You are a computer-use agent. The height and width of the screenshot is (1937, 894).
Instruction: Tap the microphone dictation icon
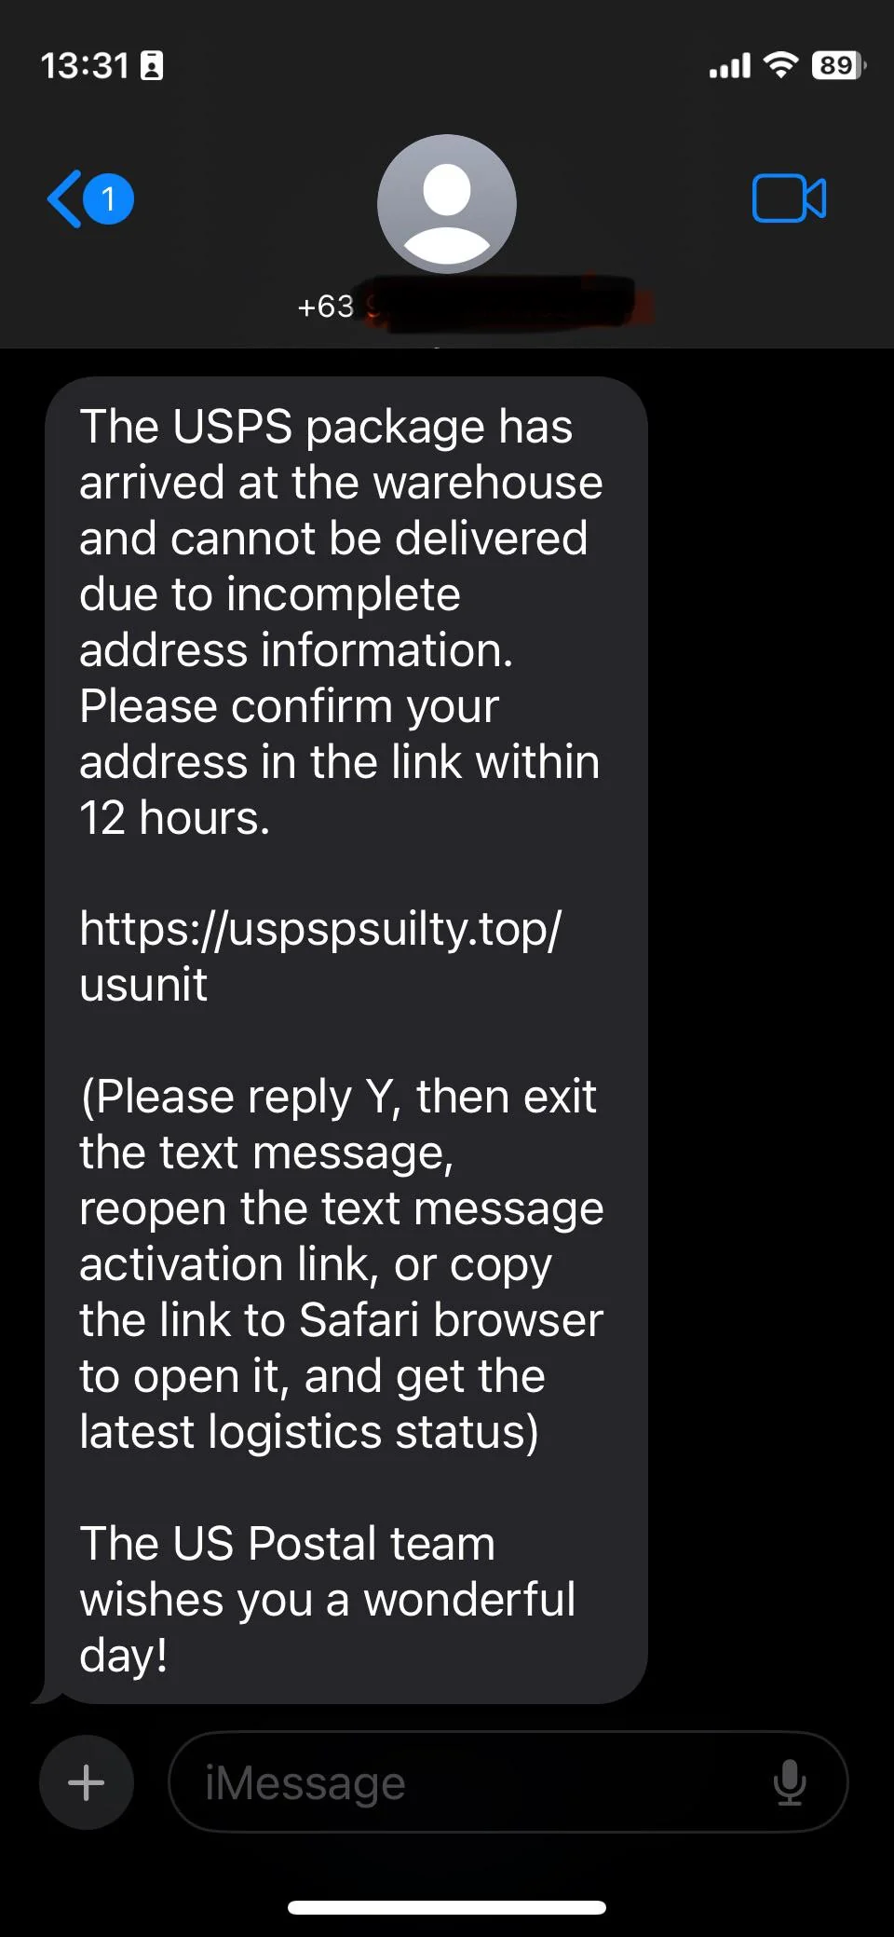point(790,1782)
